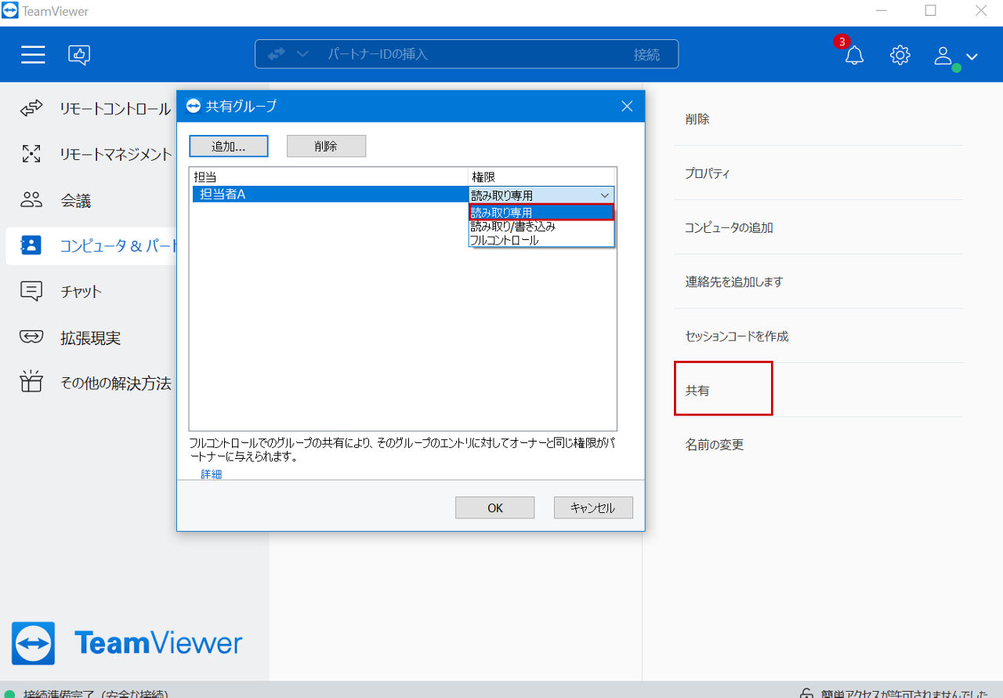The height and width of the screenshot is (698, 1003).
Task: Open notifications bell with 3 alerts
Action: click(x=854, y=55)
